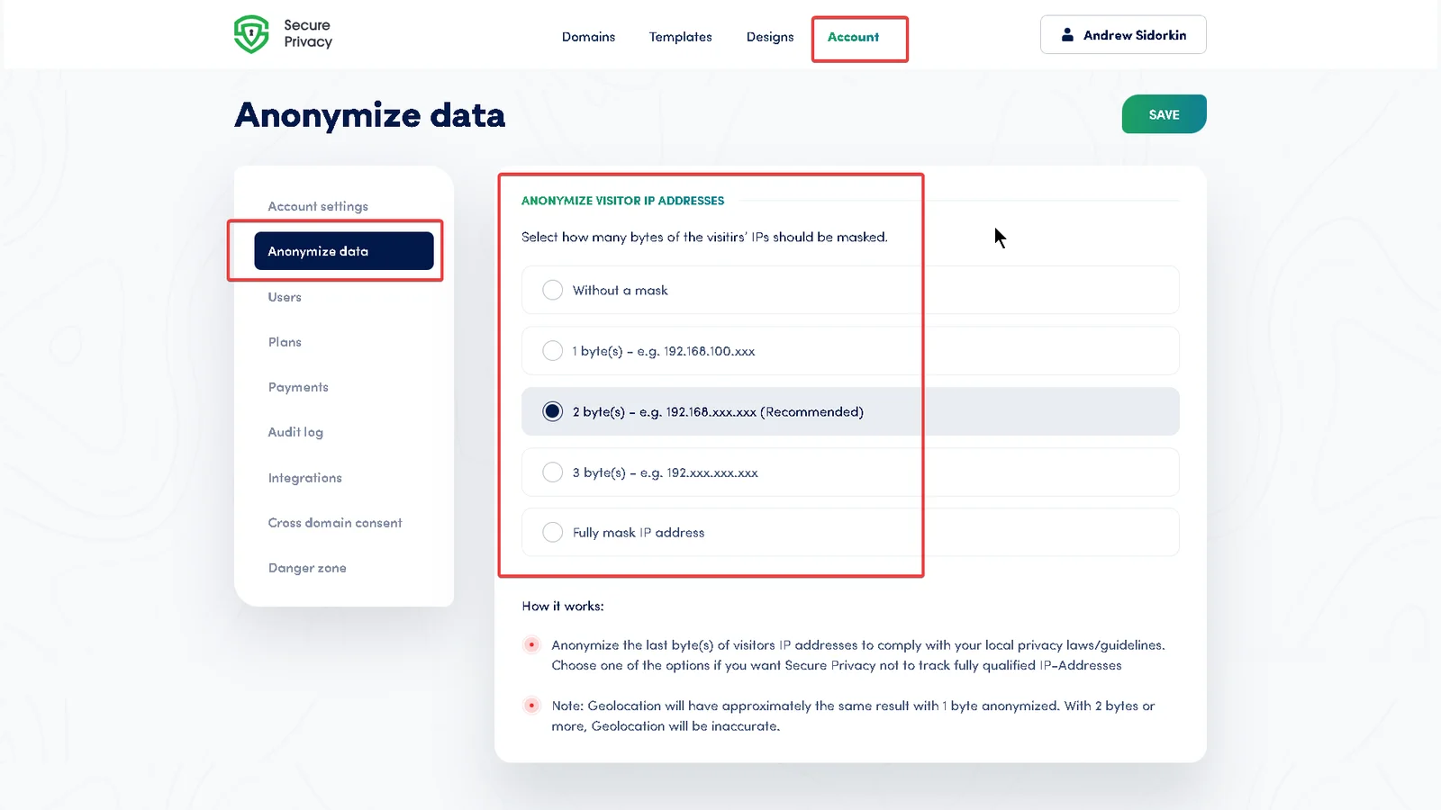Open Account settings in the sidebar
Viewport: 1441px width, 810px height.
click(317, 206)
